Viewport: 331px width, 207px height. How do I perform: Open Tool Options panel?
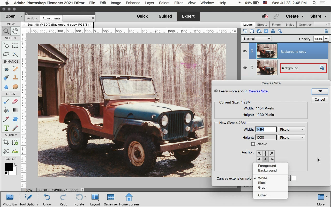click(x=29, y=199)
